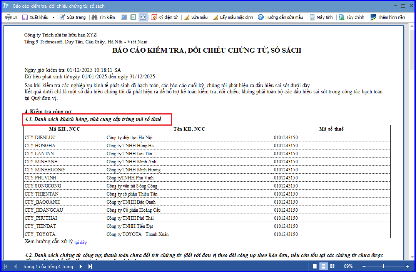Open the Xuất khẩu dropdown arrow
The image size is (416, 272).
(x=53, y=17)
